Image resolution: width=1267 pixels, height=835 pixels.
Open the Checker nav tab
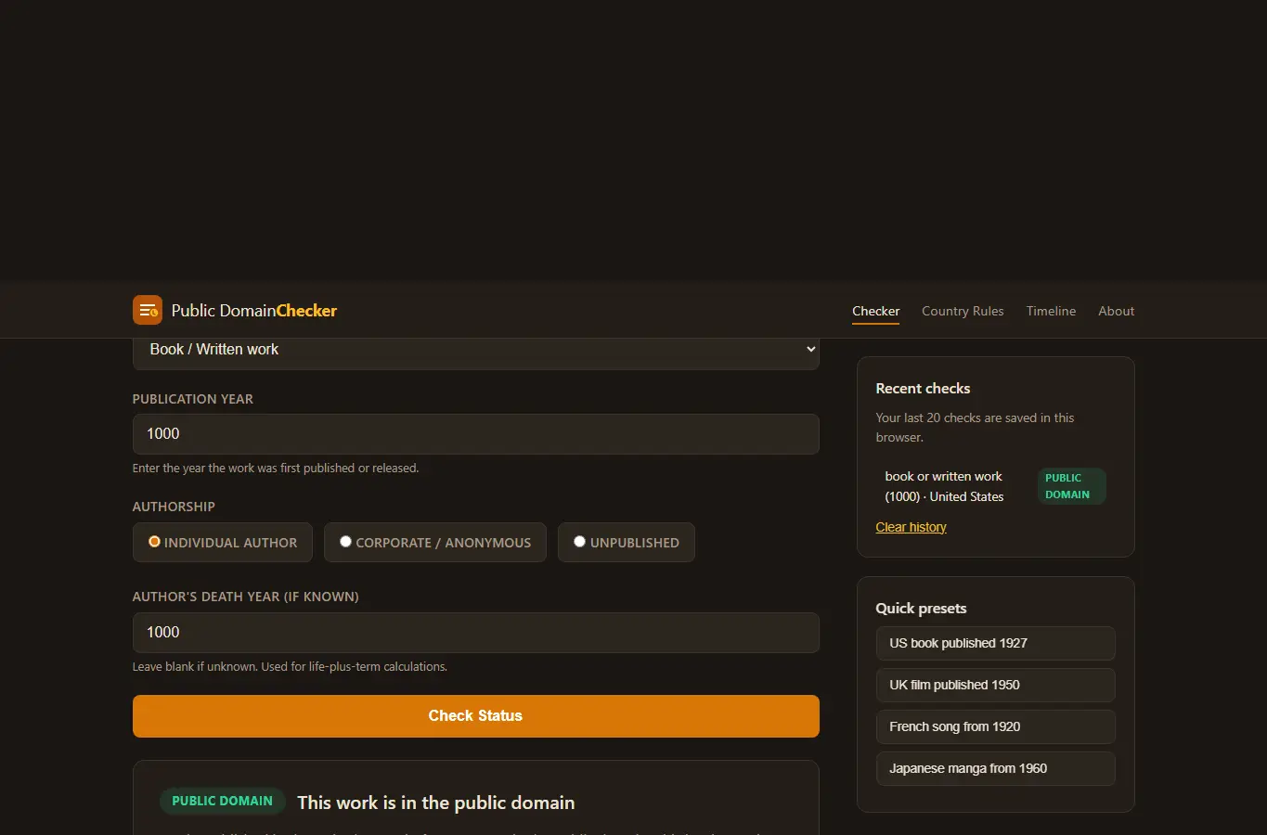[876, 311]
